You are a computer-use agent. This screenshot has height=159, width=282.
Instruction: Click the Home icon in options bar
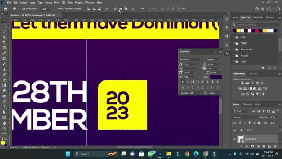(x=6, y=9)
